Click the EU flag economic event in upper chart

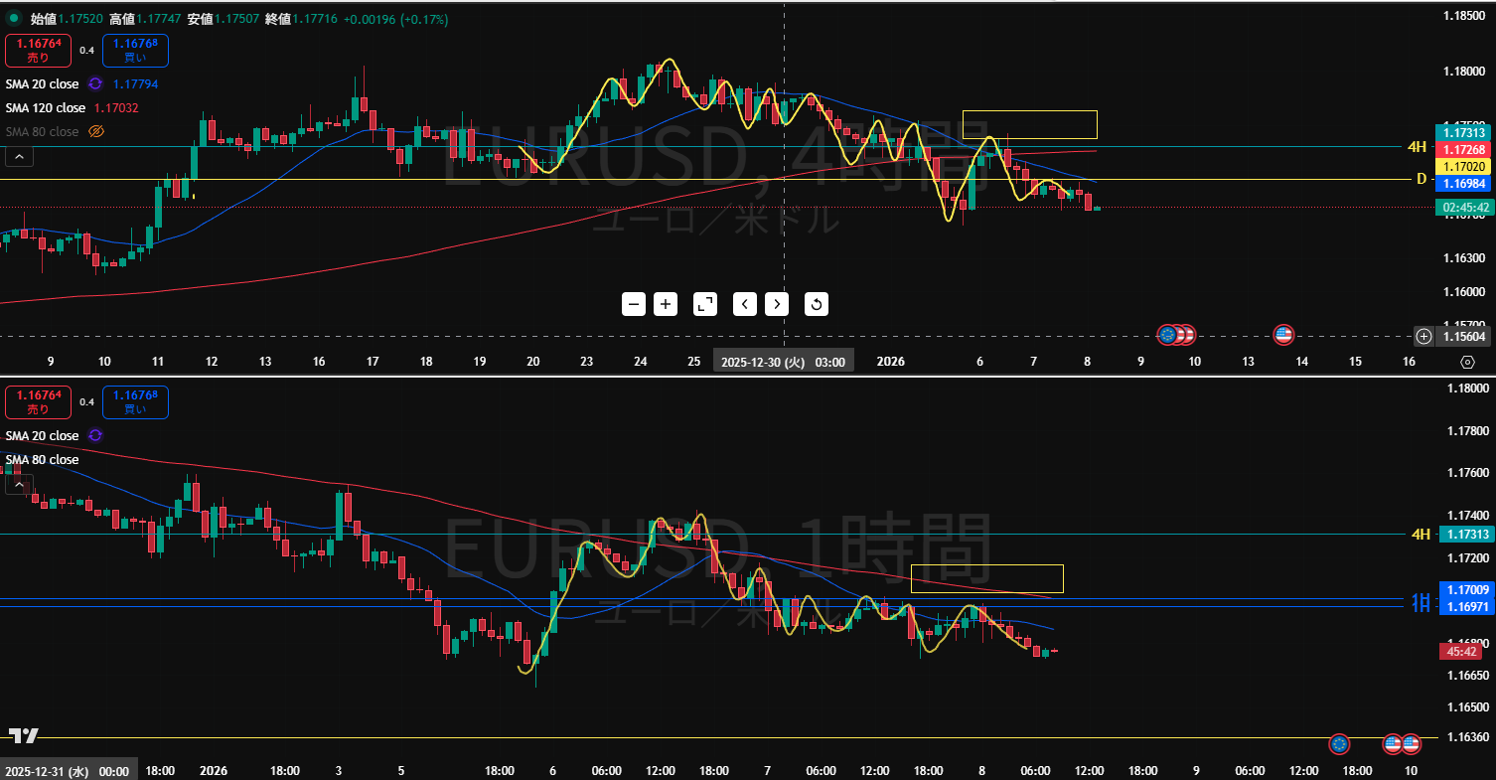coord(1168,335)
